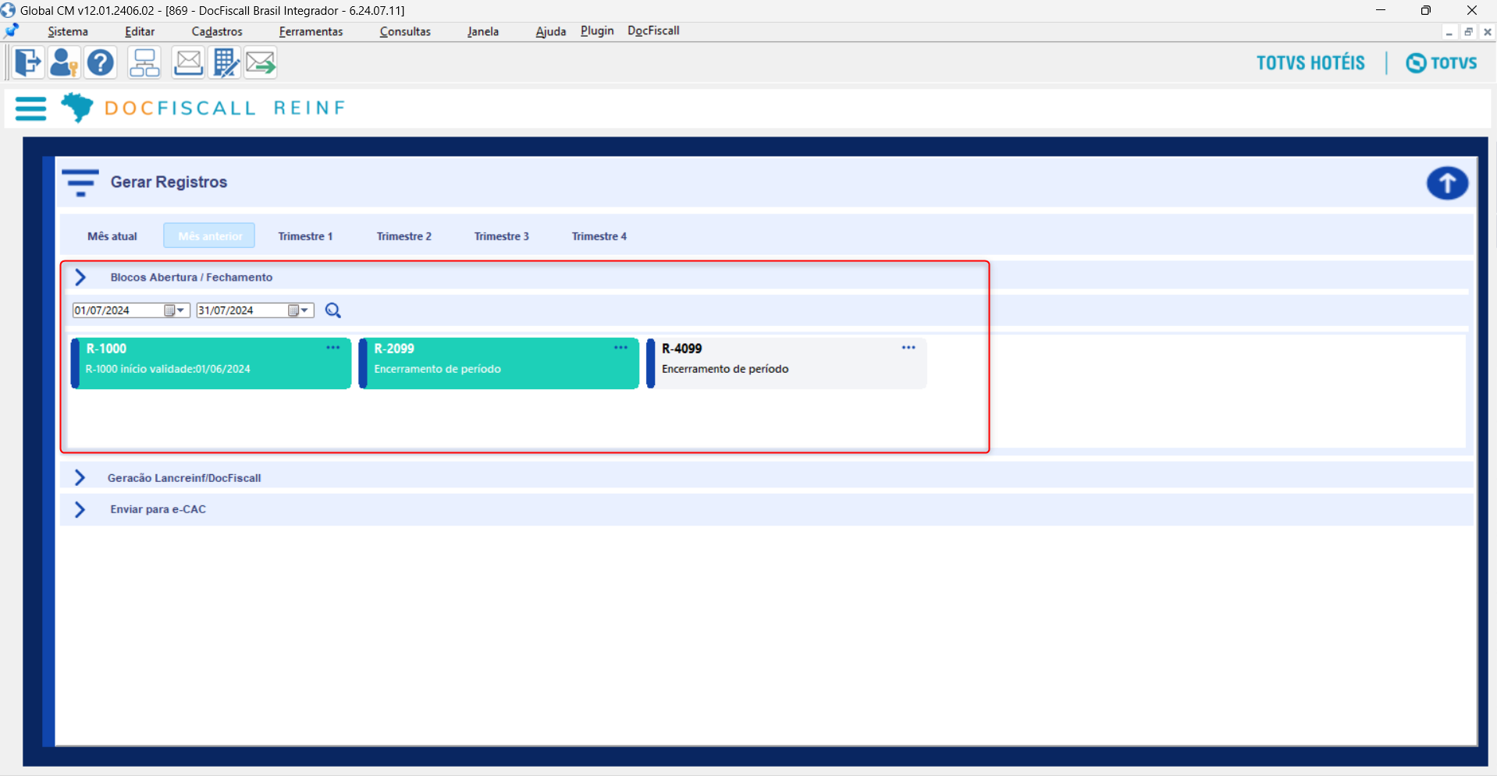Select the Trimestre 4 tab
This screenshot has height=776, width=1497.
pos(599,236)
